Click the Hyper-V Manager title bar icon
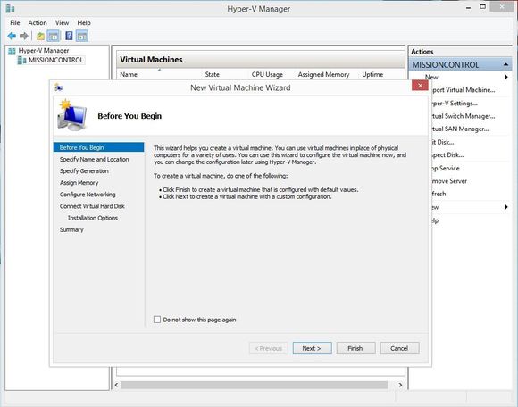Screen dimensions: 518x407 [x=10, y=9]
